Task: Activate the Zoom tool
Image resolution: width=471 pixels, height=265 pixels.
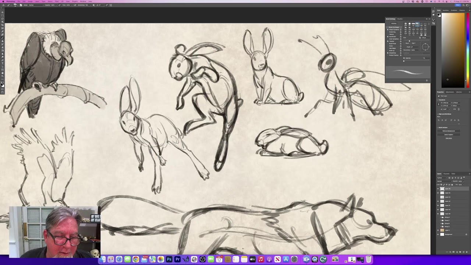Action: [x=2, y=76]
